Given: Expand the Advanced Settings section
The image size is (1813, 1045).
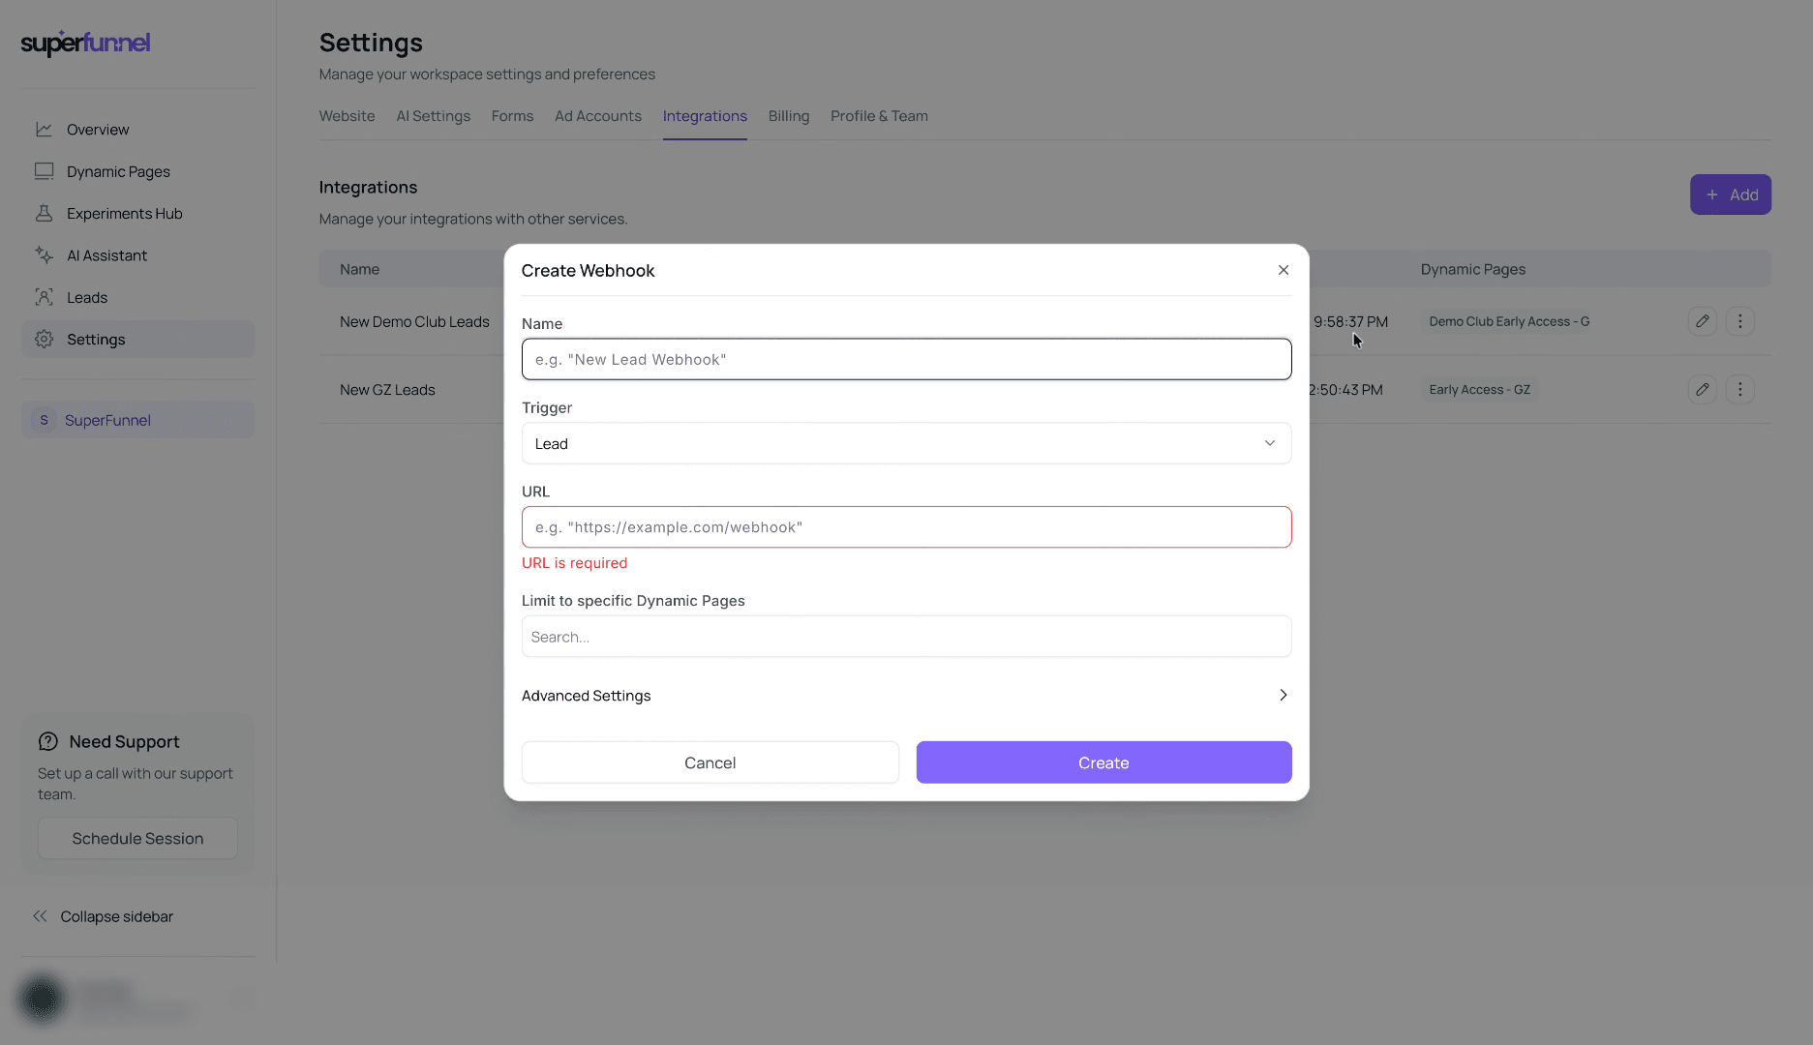Looking at the screenshot, I should click(906, 695).
